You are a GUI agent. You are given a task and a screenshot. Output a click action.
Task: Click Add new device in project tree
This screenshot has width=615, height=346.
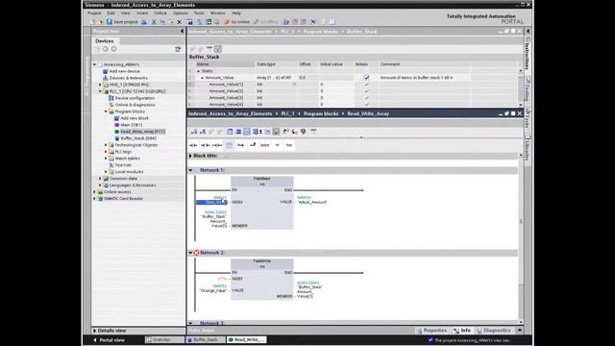tap(124, 71)
